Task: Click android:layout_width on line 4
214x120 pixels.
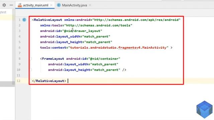Action: coord(60,36)
